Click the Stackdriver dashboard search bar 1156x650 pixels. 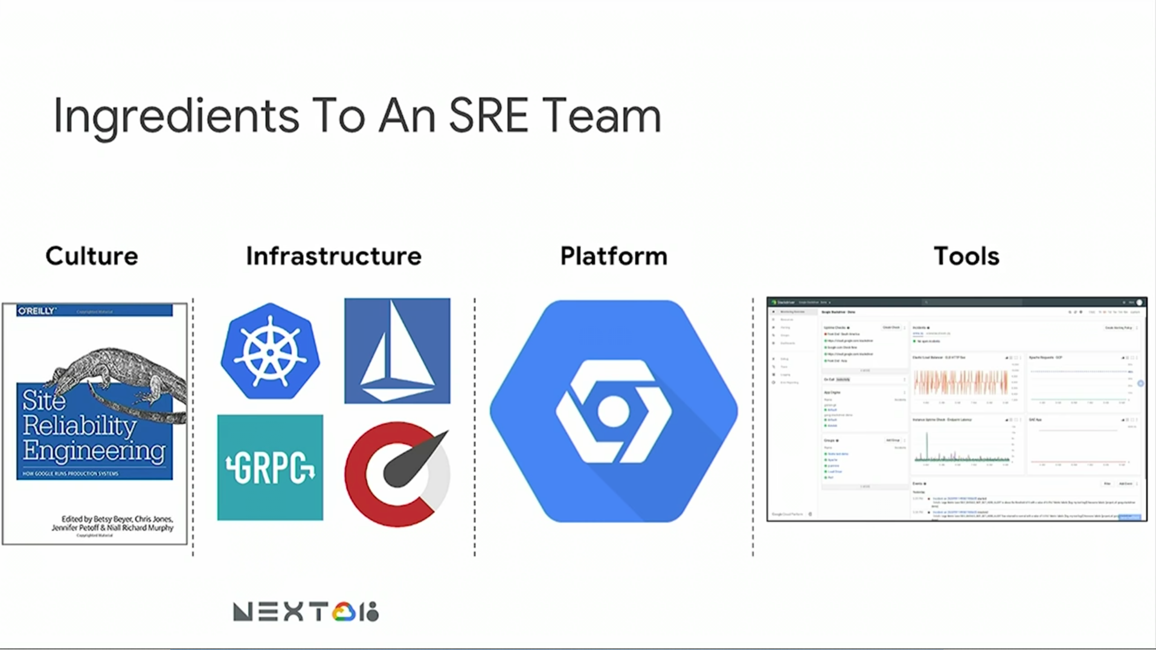click(x=972, y=302)
